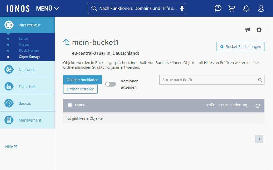Activate the voice search microphone icon
The image size is (273, 170).
(x=182, y=8)
